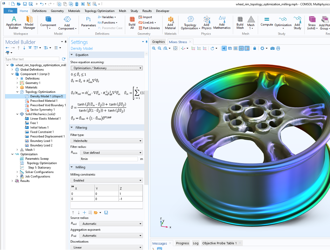Toggle the color legend display button

247,48
